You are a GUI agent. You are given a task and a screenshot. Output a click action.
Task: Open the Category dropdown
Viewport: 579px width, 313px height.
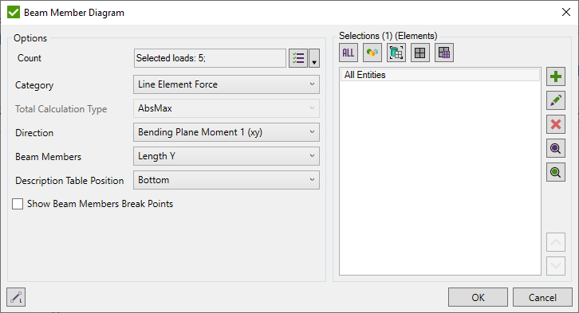(226, 84)
